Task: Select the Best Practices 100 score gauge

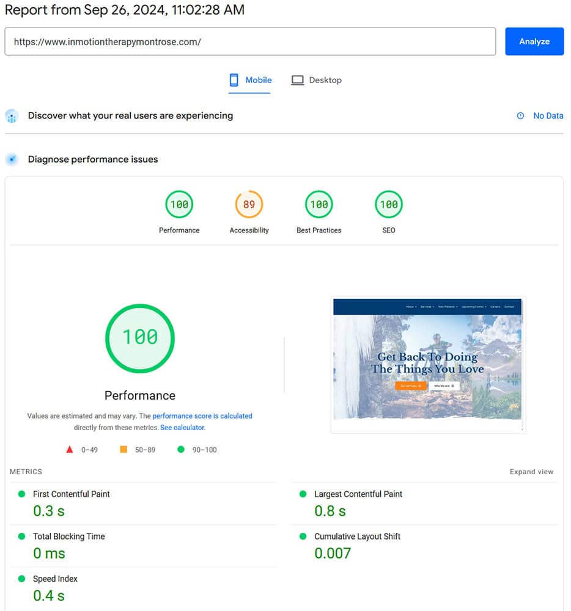Action: click(x=319, y=204)
